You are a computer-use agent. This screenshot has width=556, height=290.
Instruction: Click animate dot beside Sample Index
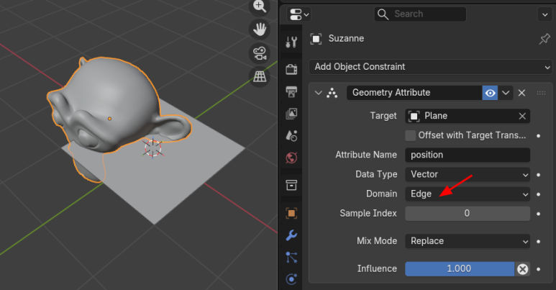coord(539,214)
